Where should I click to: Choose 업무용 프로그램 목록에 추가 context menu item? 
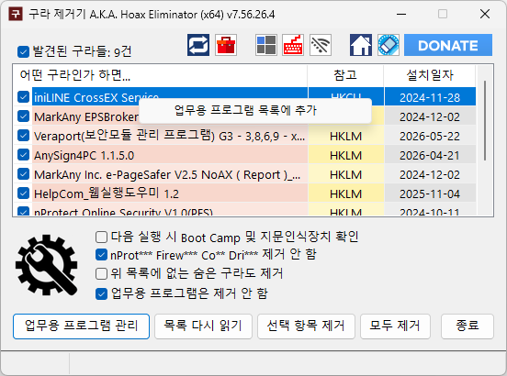click(255, 111)
